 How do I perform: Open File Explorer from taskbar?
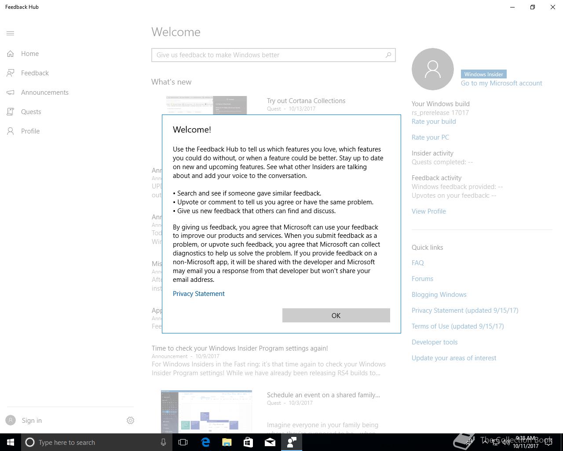[227, 442]
